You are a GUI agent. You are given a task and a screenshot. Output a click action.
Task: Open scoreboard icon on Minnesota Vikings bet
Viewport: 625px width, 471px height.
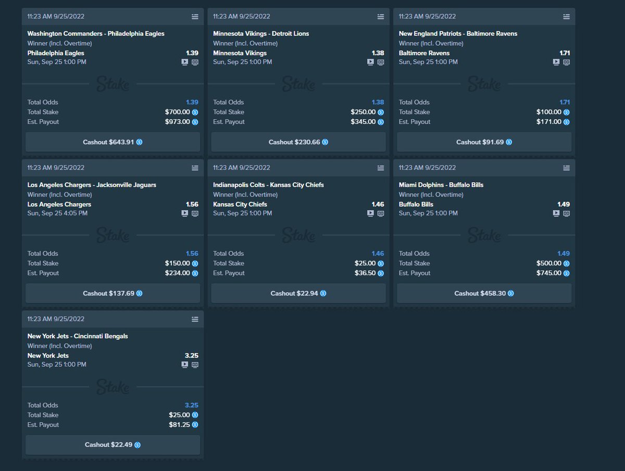tap(381, 62)
